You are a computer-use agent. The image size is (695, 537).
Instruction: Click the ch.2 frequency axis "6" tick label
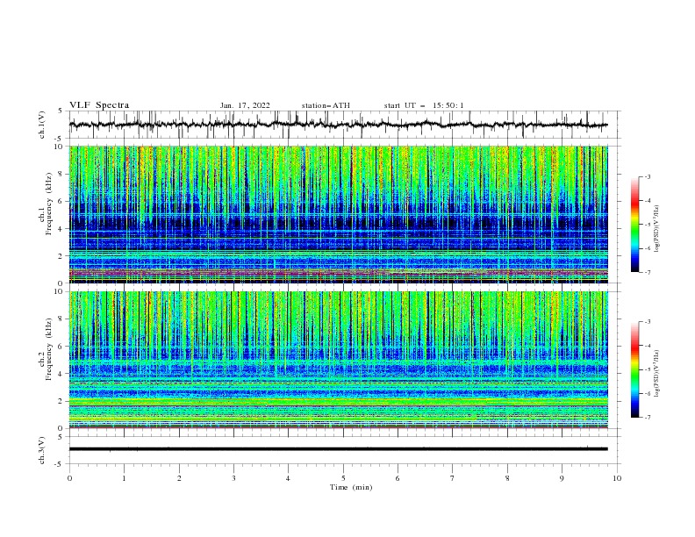[62, 347]
